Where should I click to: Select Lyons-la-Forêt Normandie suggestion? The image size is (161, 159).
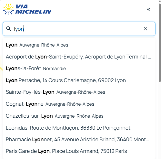(79, 69)
